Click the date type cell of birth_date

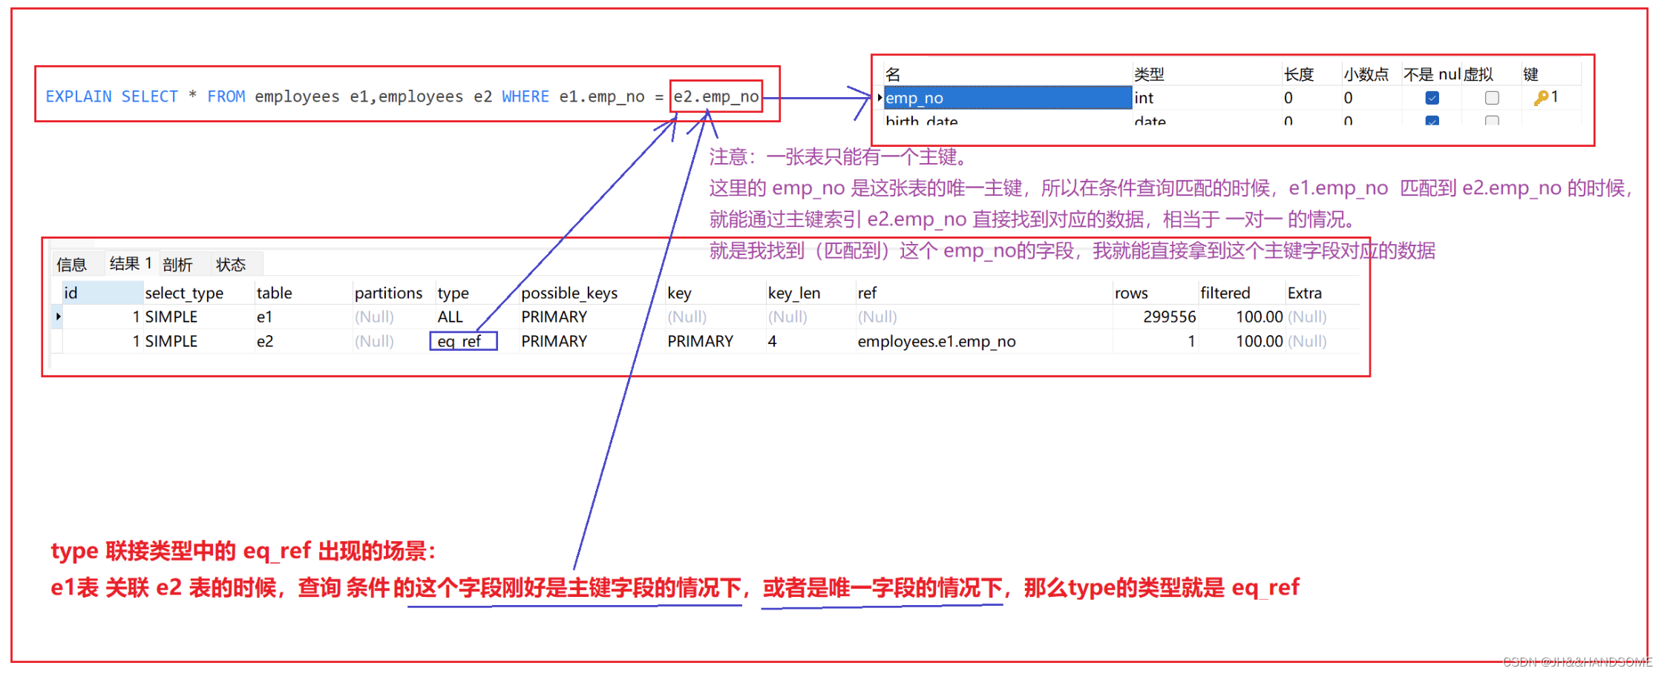coord(1150,120)
